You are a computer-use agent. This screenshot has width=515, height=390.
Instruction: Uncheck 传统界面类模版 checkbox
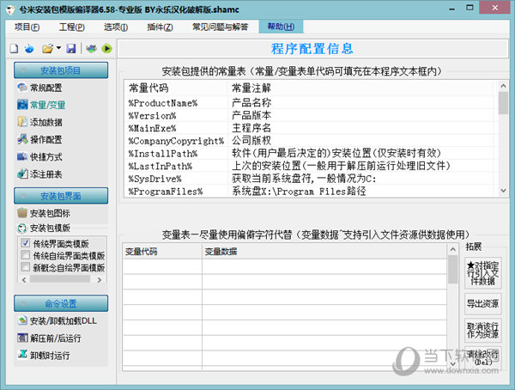pos(25,244)
